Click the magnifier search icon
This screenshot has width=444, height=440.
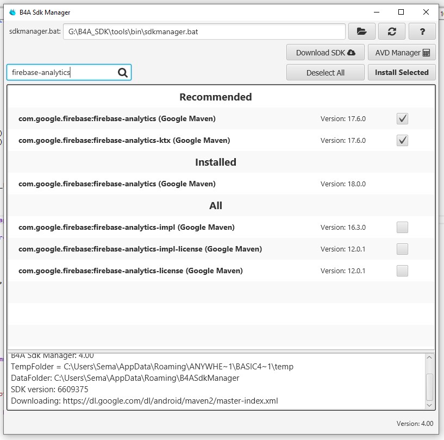click(x=123, y=73)
